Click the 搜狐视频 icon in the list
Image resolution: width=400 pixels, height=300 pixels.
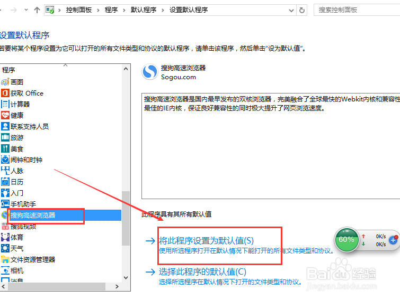click(x=5, y=226)
